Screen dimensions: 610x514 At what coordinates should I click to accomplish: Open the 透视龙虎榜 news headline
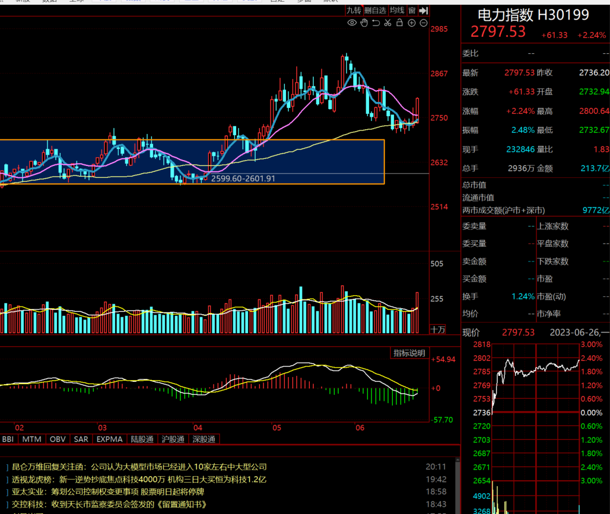tap(139, 480)
